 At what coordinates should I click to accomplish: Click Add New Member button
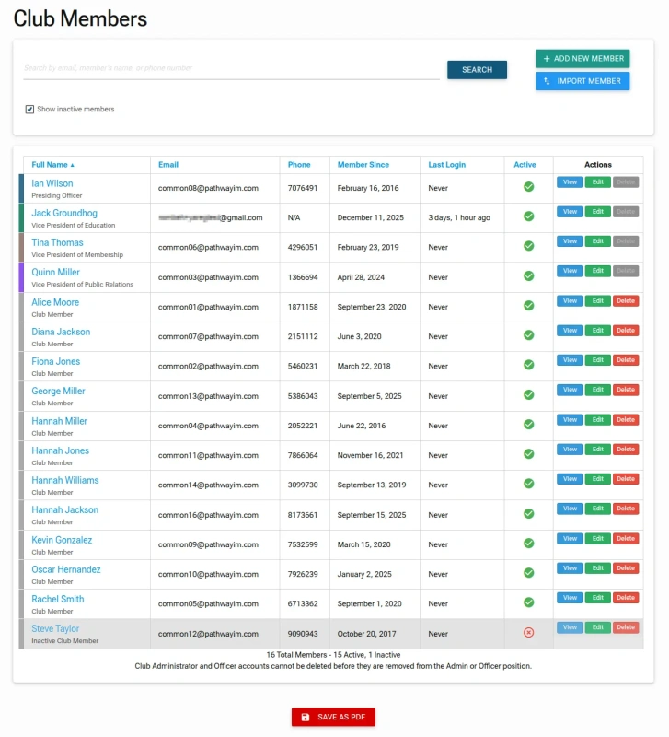pos(582,59)
